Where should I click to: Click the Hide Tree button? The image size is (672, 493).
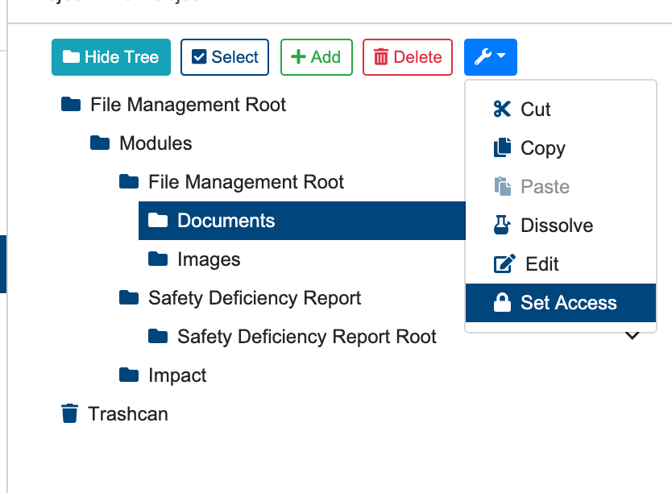pyautogui.click(x=111, y=57)
